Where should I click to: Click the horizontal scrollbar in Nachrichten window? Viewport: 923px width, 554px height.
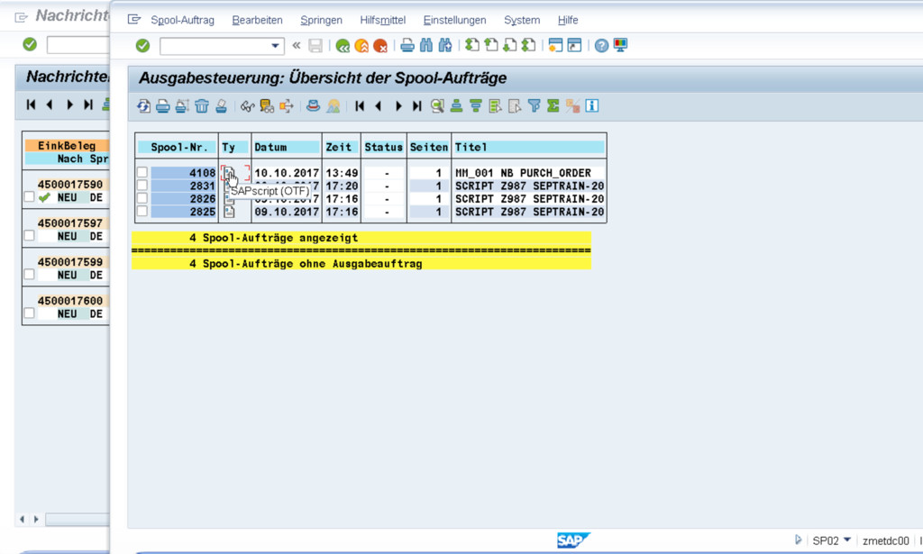78,519
